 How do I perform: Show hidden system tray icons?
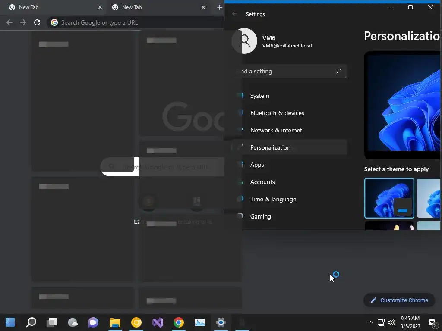[x=370, y=322]
